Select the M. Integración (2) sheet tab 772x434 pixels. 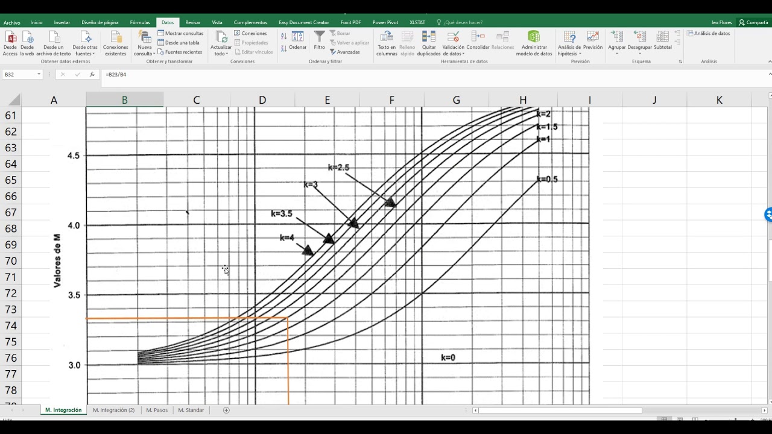[113, 410]
